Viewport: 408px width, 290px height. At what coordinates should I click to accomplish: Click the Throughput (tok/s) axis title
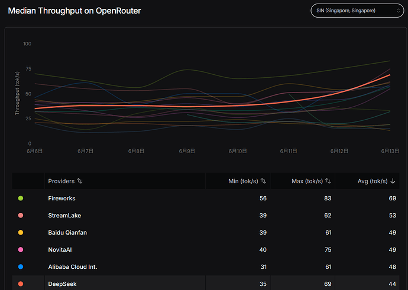pyautogui.click(x=17, y=93)
